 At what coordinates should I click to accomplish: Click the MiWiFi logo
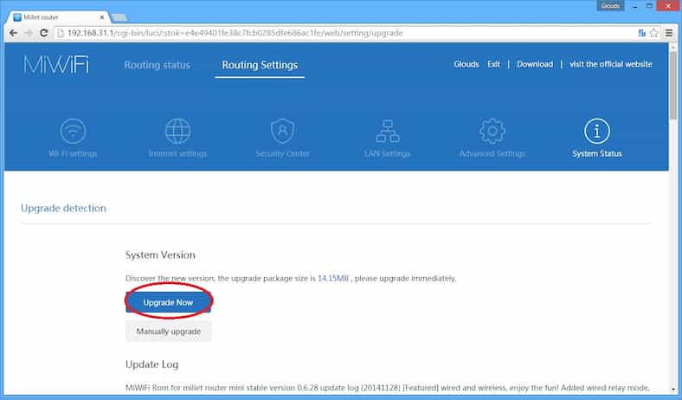55,65
